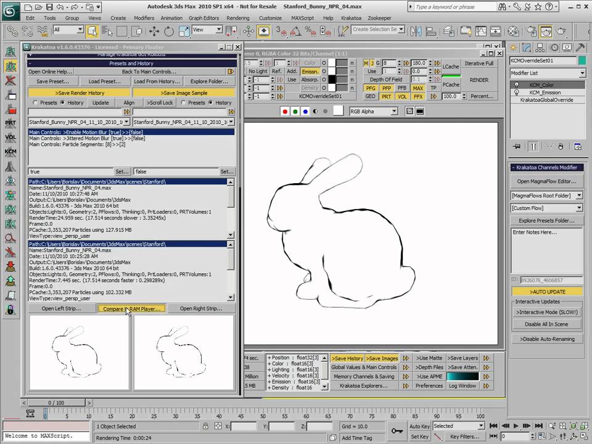Toggle the alpha channel display icon
Screen dimensions: 592x444
[315, 112]
